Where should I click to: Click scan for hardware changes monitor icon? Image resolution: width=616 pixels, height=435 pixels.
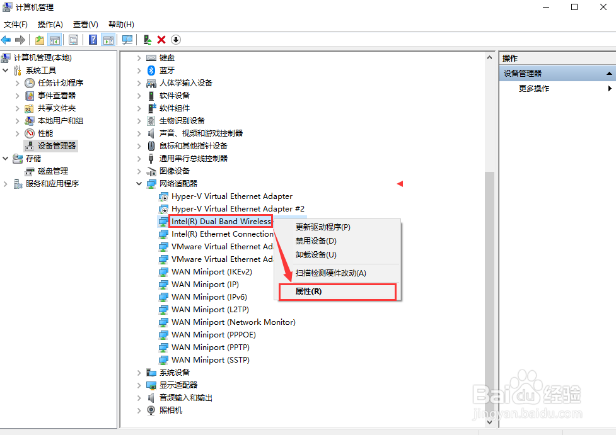[127, 40]
